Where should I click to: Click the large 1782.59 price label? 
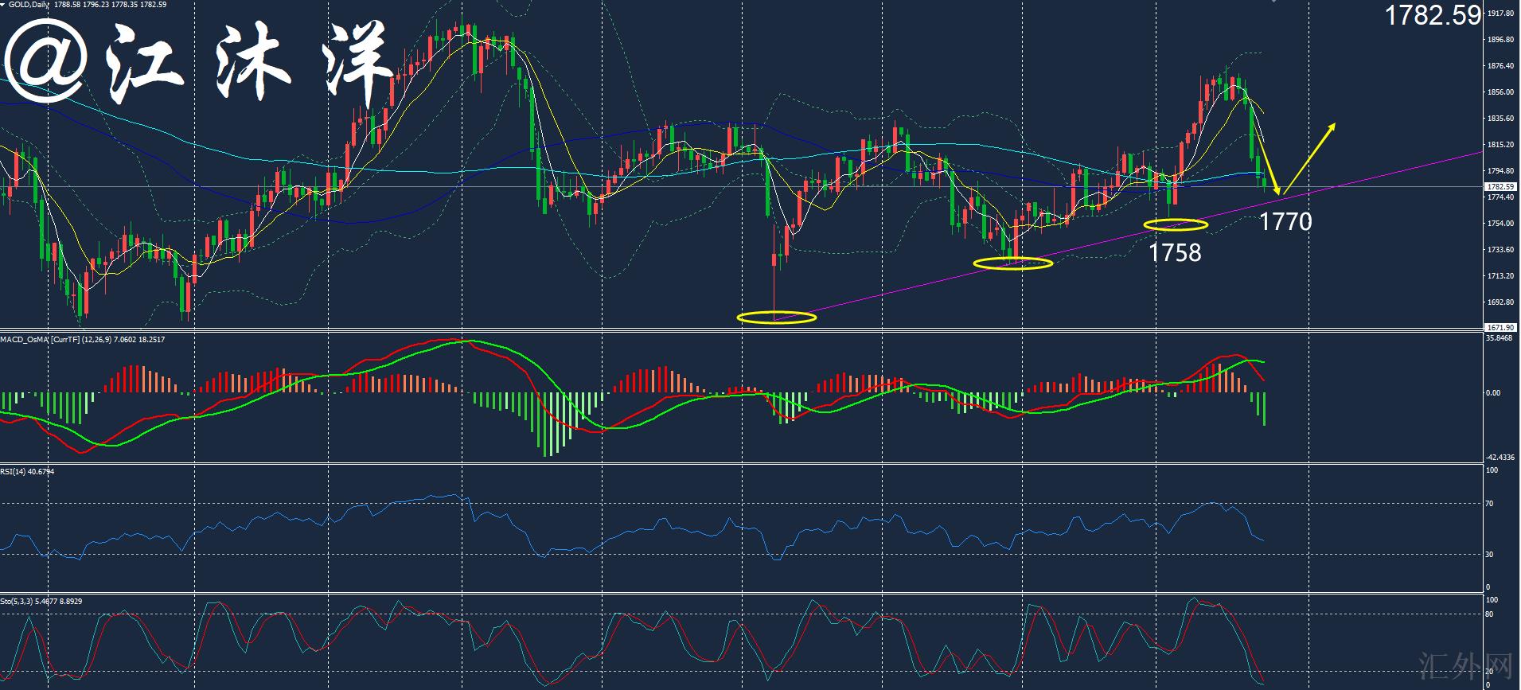[x=1433, y=15]
